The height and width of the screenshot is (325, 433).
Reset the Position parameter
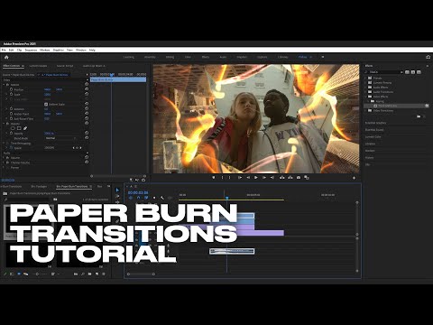click(87, 89)
